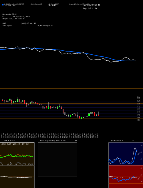Click the blue 12-day SMA legend square
Image resolution: width=143 pixels, height=188 pixels.
click(3, 5)
